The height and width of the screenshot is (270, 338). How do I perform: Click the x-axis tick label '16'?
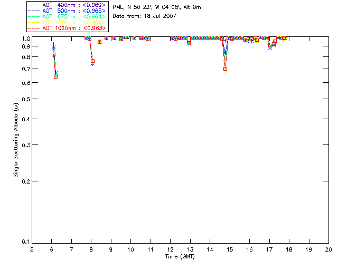tap(249, 249)
